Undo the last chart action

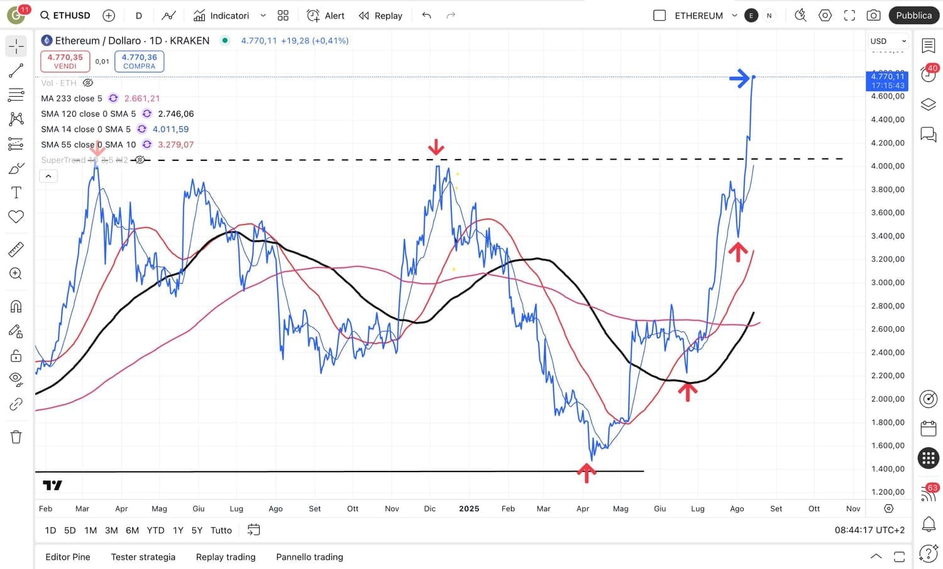point(427,15)
